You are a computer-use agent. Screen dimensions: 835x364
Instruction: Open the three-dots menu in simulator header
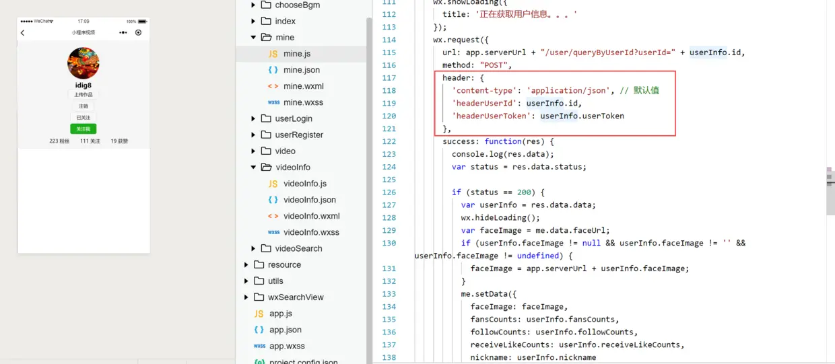[x=123, y=32]
